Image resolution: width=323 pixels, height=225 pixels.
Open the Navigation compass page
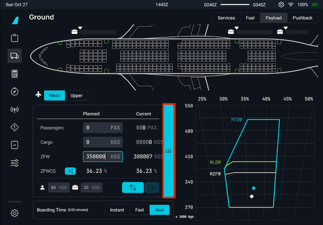pos(15,92)
